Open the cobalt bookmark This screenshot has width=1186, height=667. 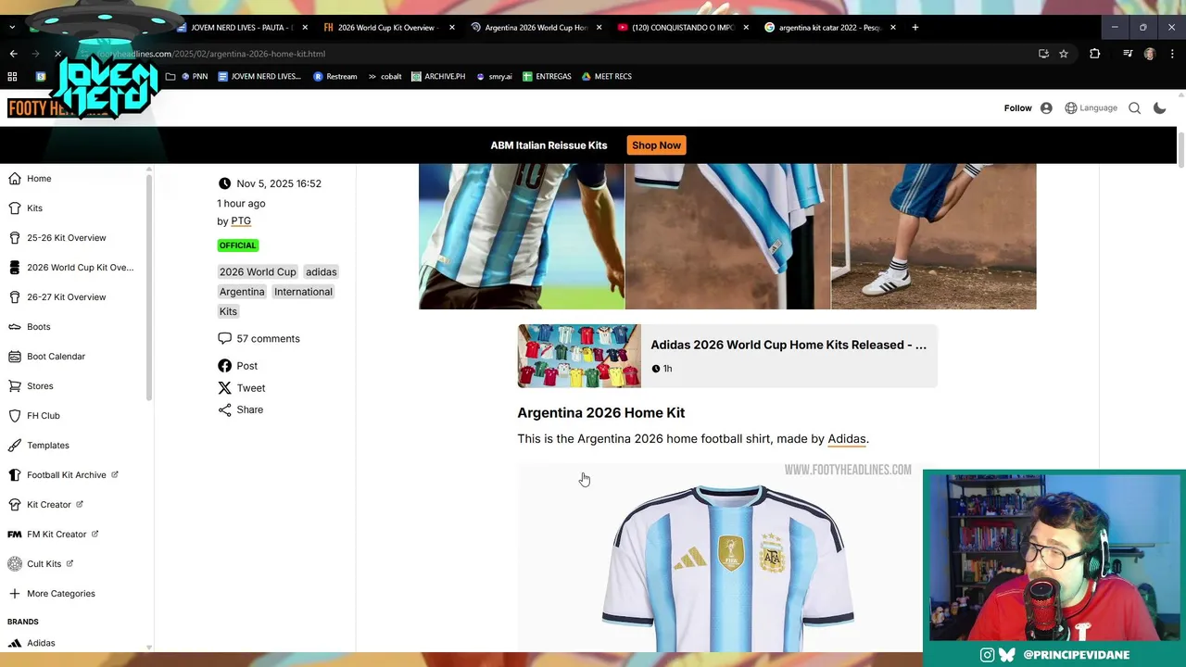pos(385,77)
